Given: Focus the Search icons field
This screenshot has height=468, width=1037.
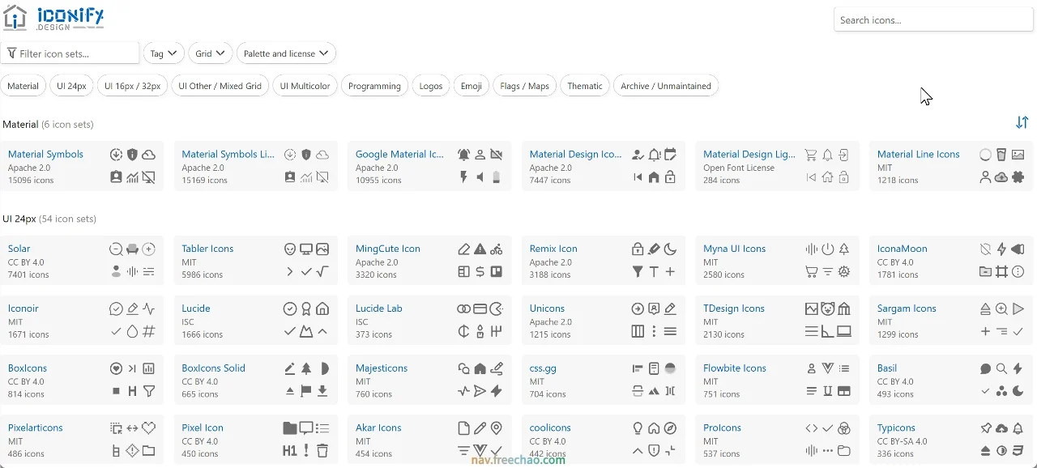Looking at the screenshot, I should click(x=933, y=20).
